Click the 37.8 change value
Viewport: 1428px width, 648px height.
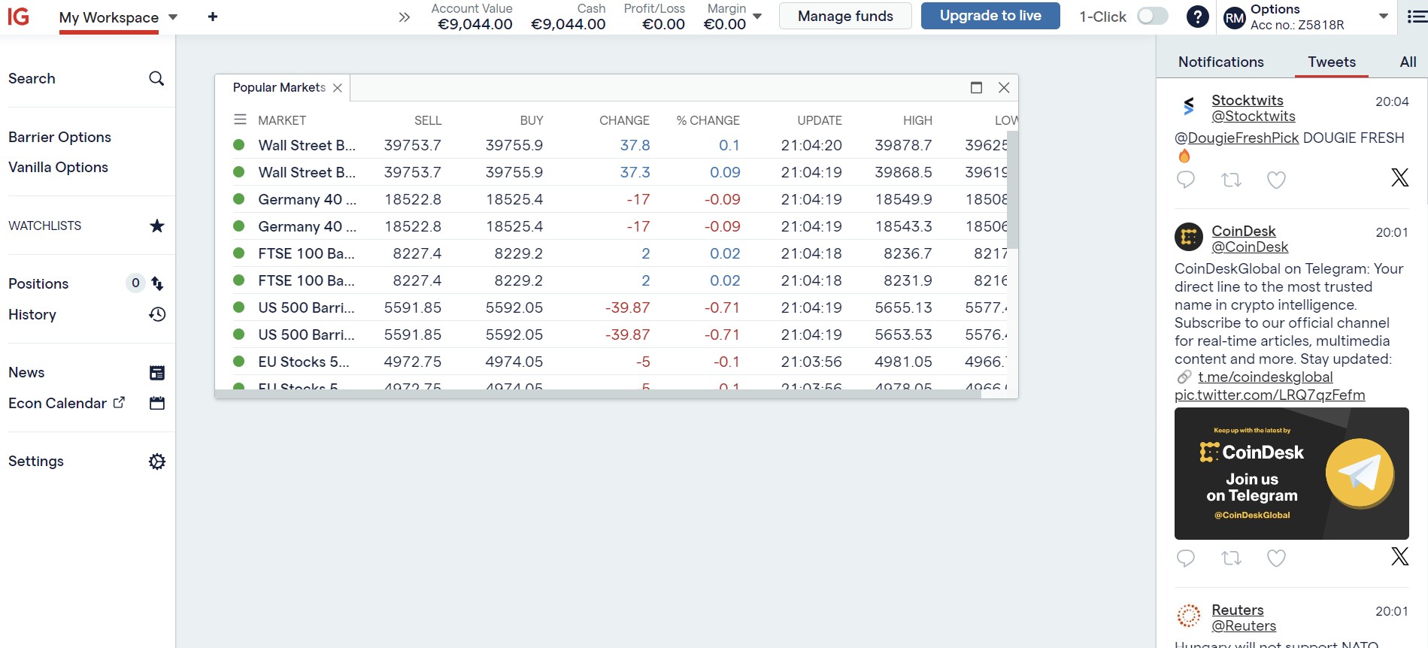(635, 145)
